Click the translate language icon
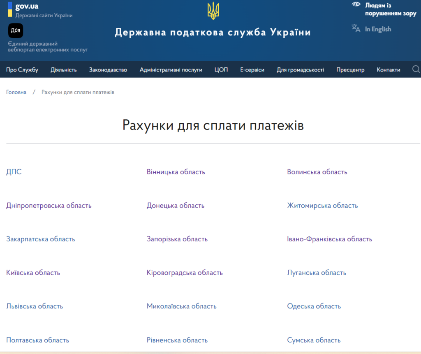This screenshot has width=421, height=354. (356, 28)
